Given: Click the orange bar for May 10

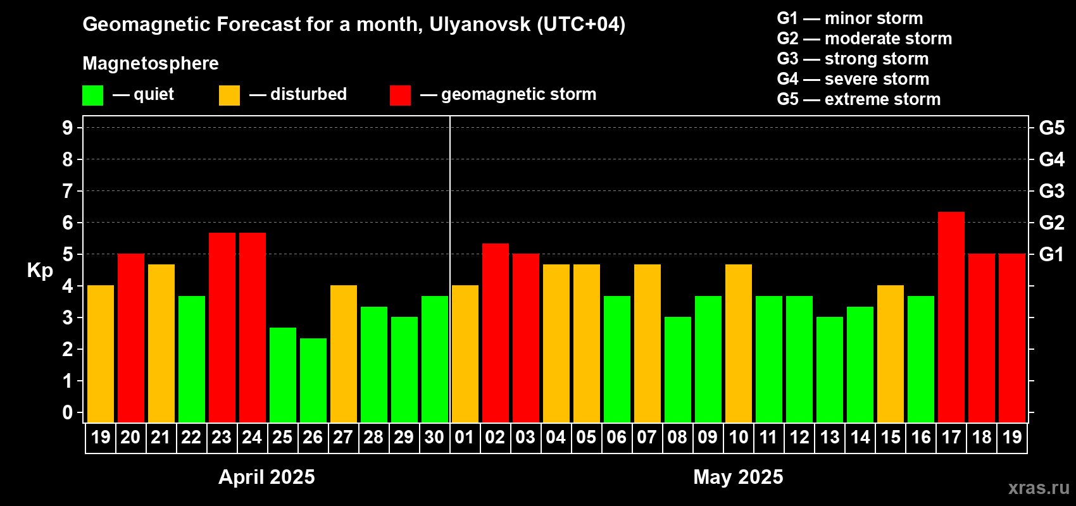Looking at the screenshot, I should [x=739, y=343].
